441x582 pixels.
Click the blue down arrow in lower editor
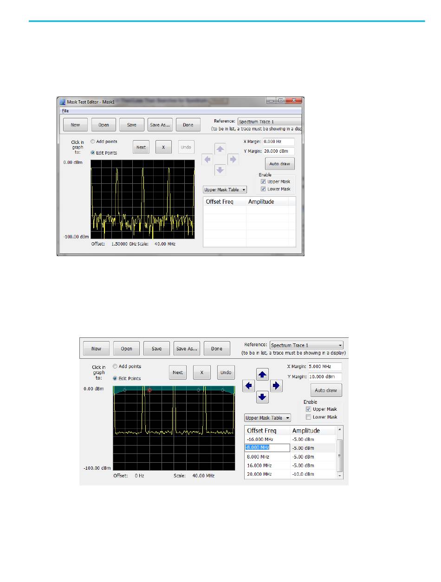pyautogui.click(x=263, y=397)
